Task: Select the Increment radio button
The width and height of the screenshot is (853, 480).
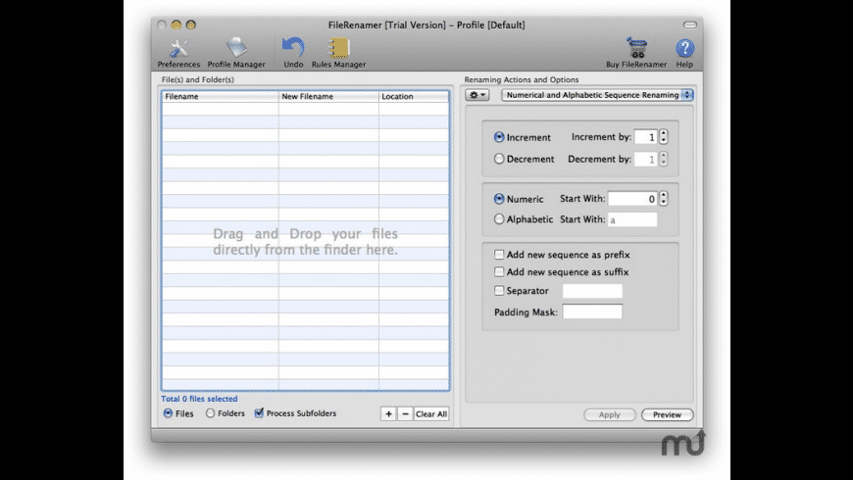Action: tap(499, 137)
